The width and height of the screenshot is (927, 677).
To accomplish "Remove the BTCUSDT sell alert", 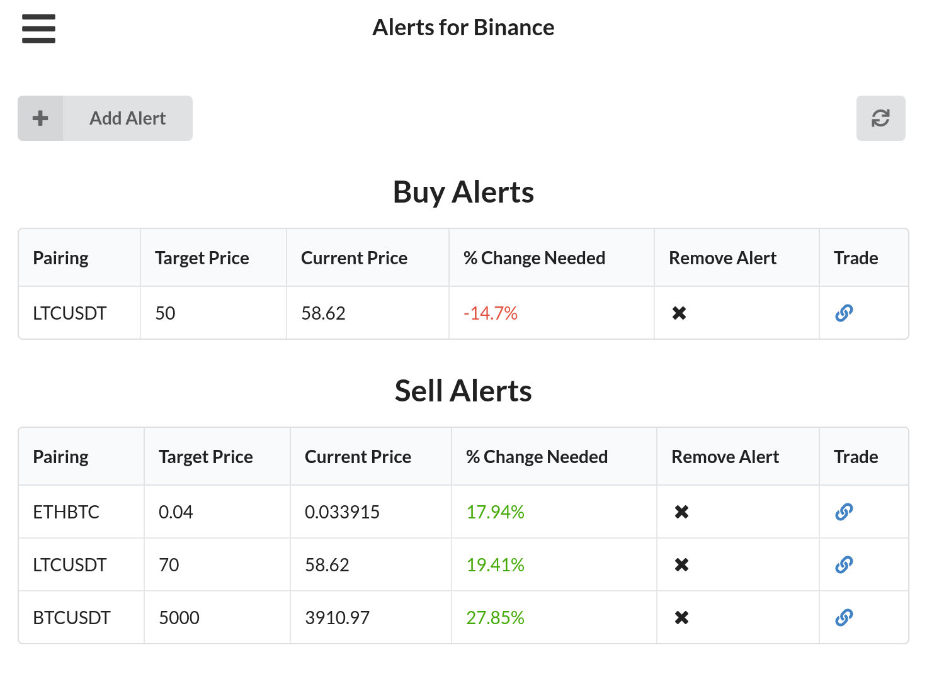I will (x=681, y=617).
